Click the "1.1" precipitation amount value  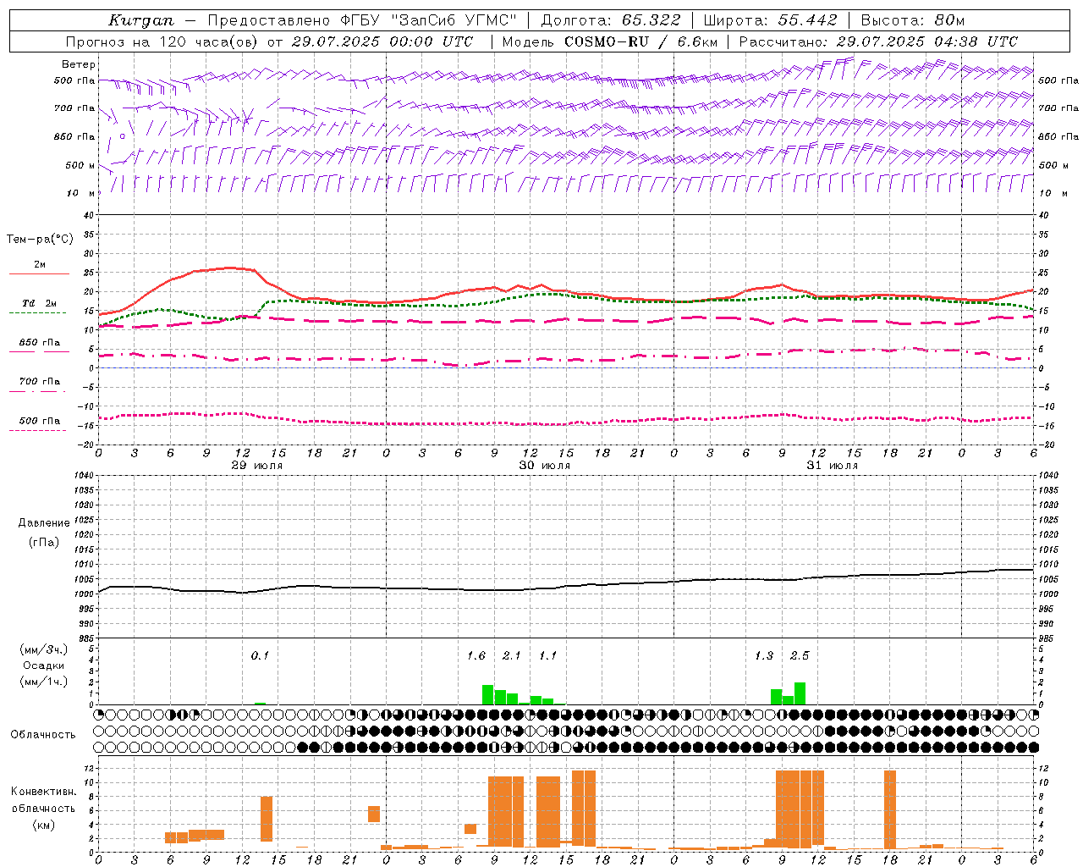point(547,655)
